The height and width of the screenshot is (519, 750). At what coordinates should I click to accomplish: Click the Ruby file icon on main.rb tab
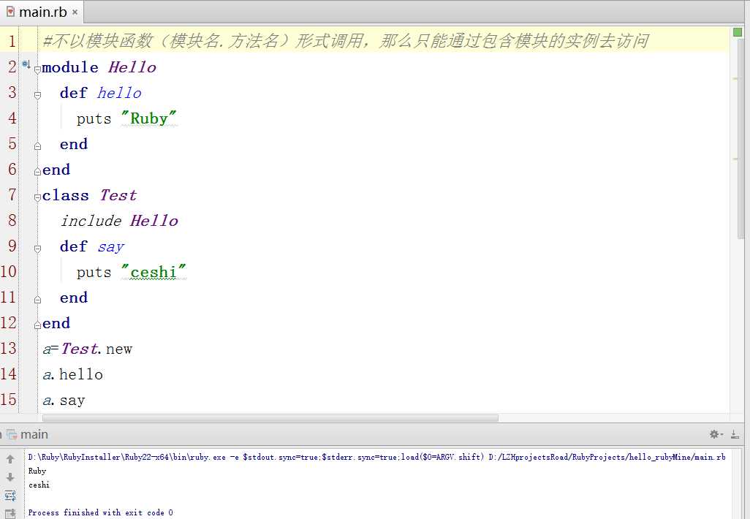pos(10,12)
